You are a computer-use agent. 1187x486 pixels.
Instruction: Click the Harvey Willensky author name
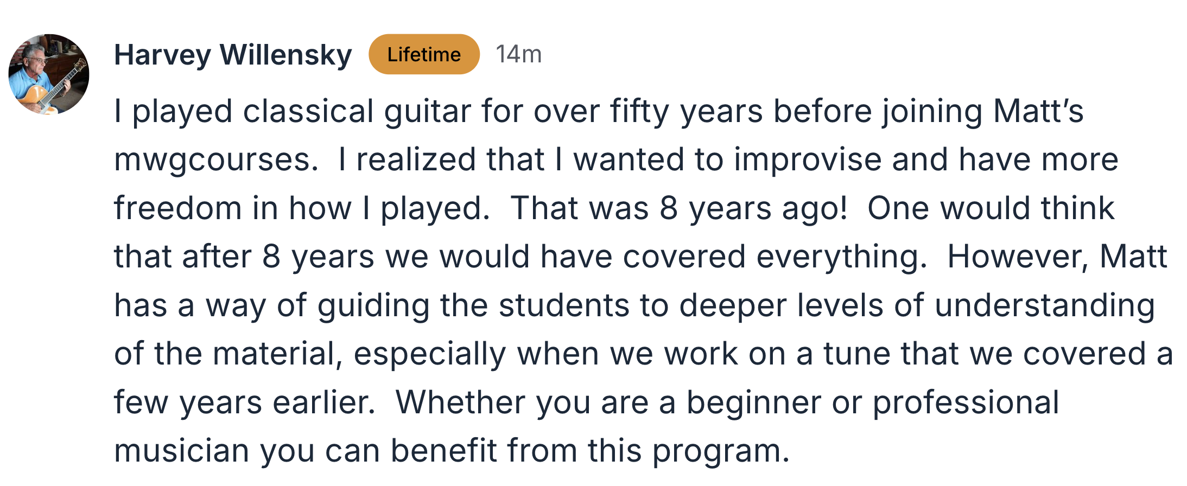click(x=233, y=55)
